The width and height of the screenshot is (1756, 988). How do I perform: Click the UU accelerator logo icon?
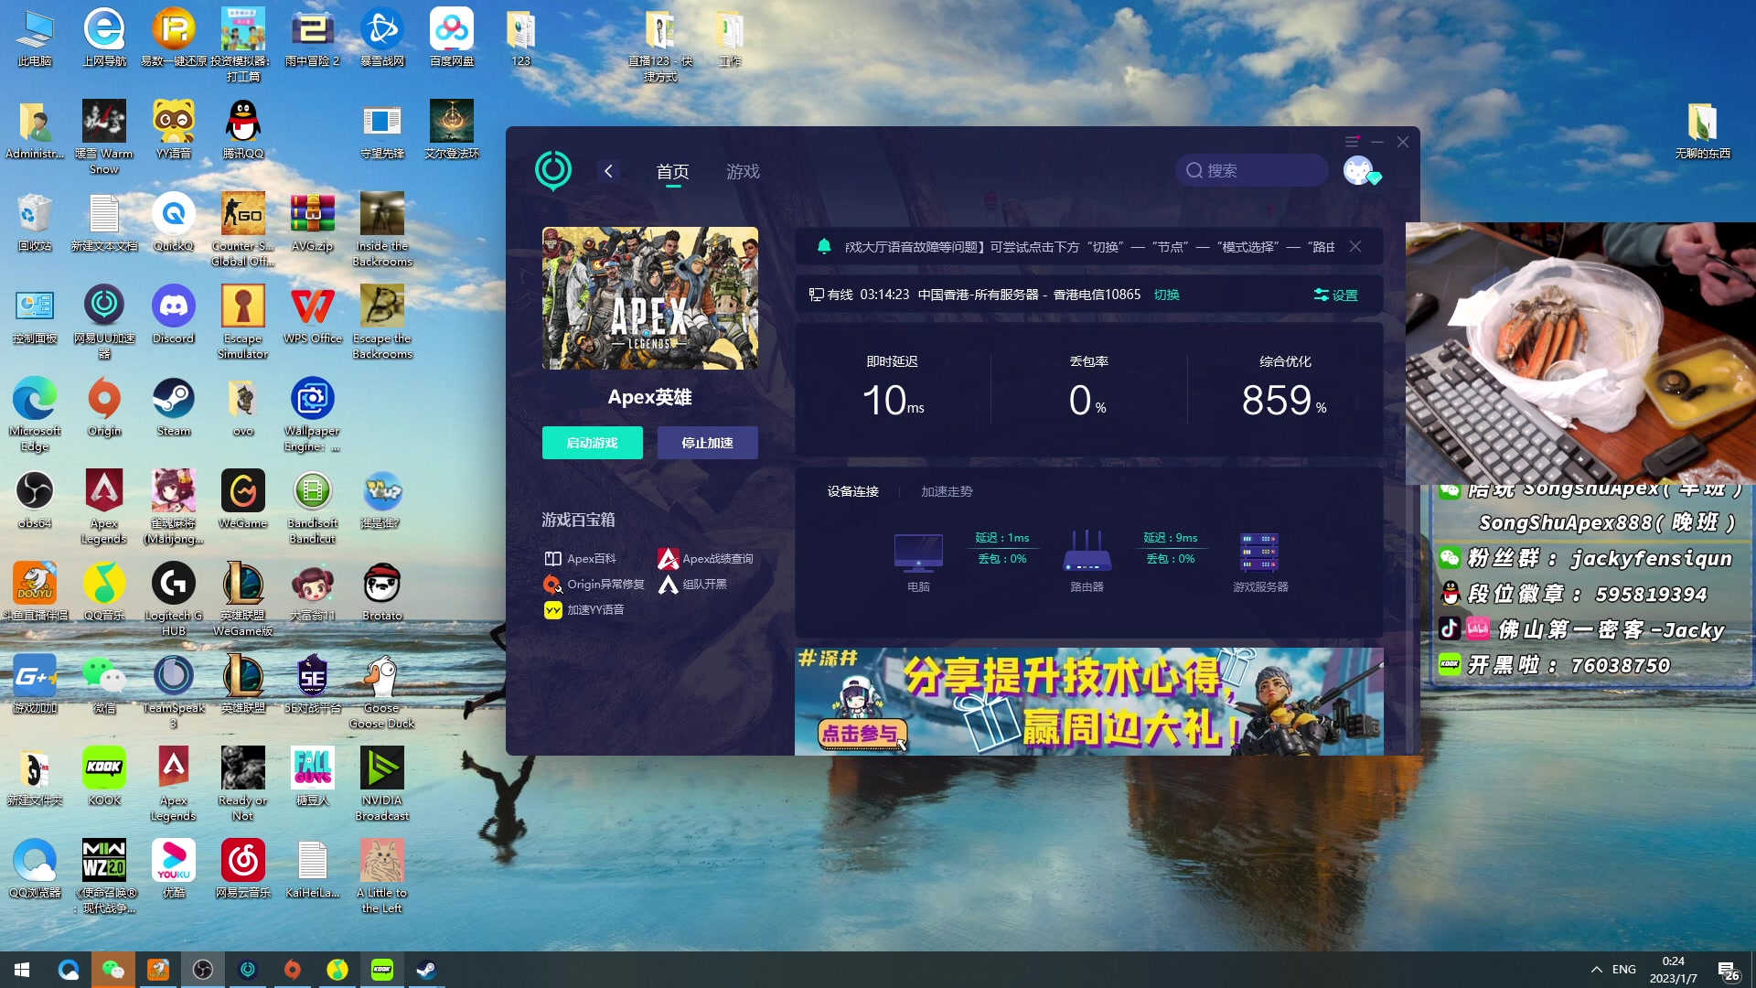(x=553, y=171)
